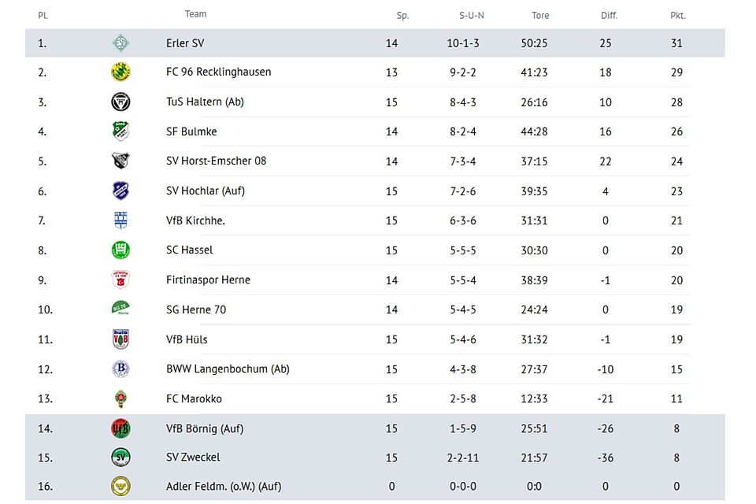Open SF Bulmke club badge

pos(120,132)
